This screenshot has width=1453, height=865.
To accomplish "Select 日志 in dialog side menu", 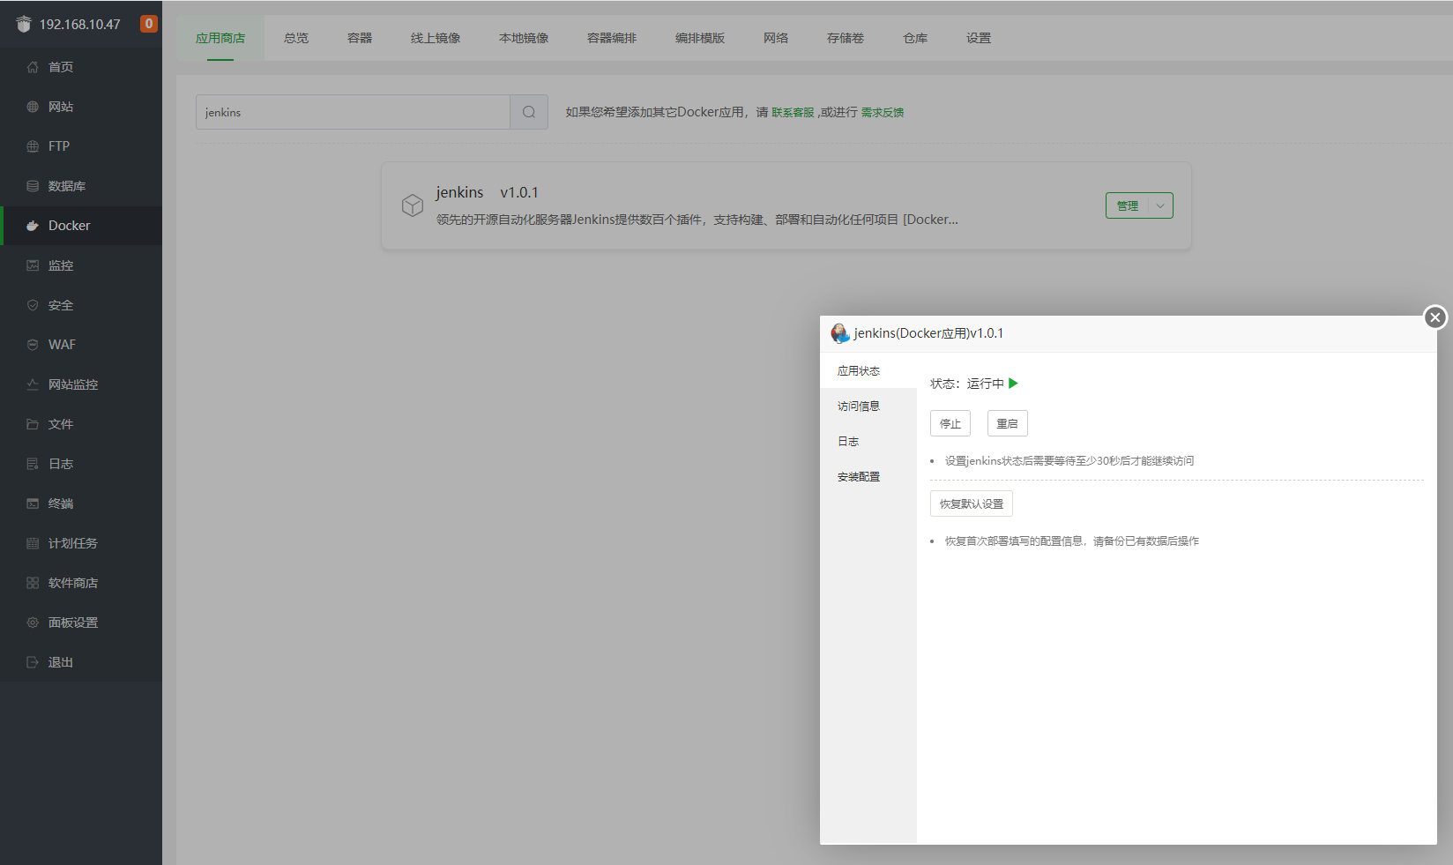I will coord(868,441).
